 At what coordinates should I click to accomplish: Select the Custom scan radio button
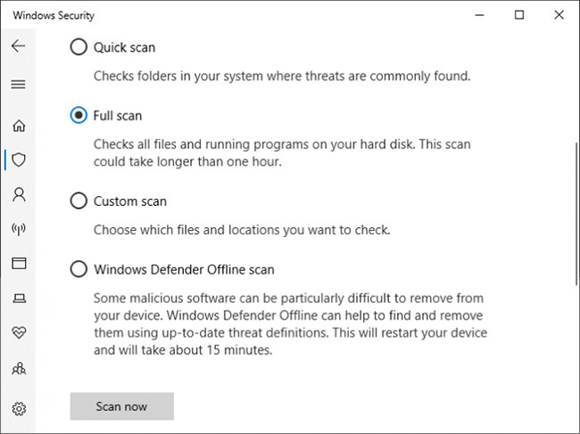pyautogui.click(x=79, y=201)
